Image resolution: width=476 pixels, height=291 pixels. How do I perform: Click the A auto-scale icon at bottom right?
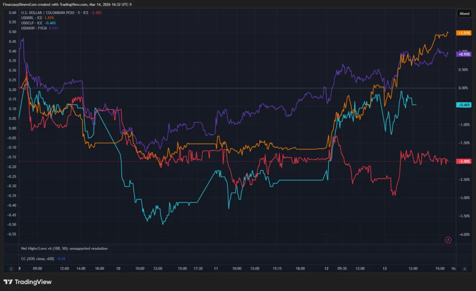pyautogui.click(x=465, y=268)
